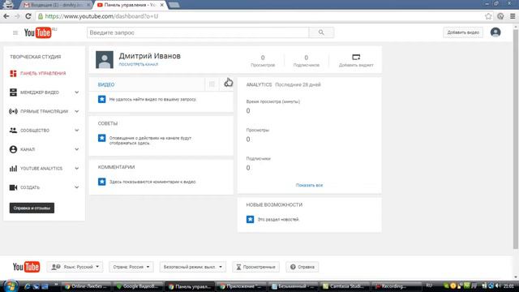The width and height of the screenshot is (519, 292).
Task: Click the grid view icon in Видео widget
Action: [212, 84]
